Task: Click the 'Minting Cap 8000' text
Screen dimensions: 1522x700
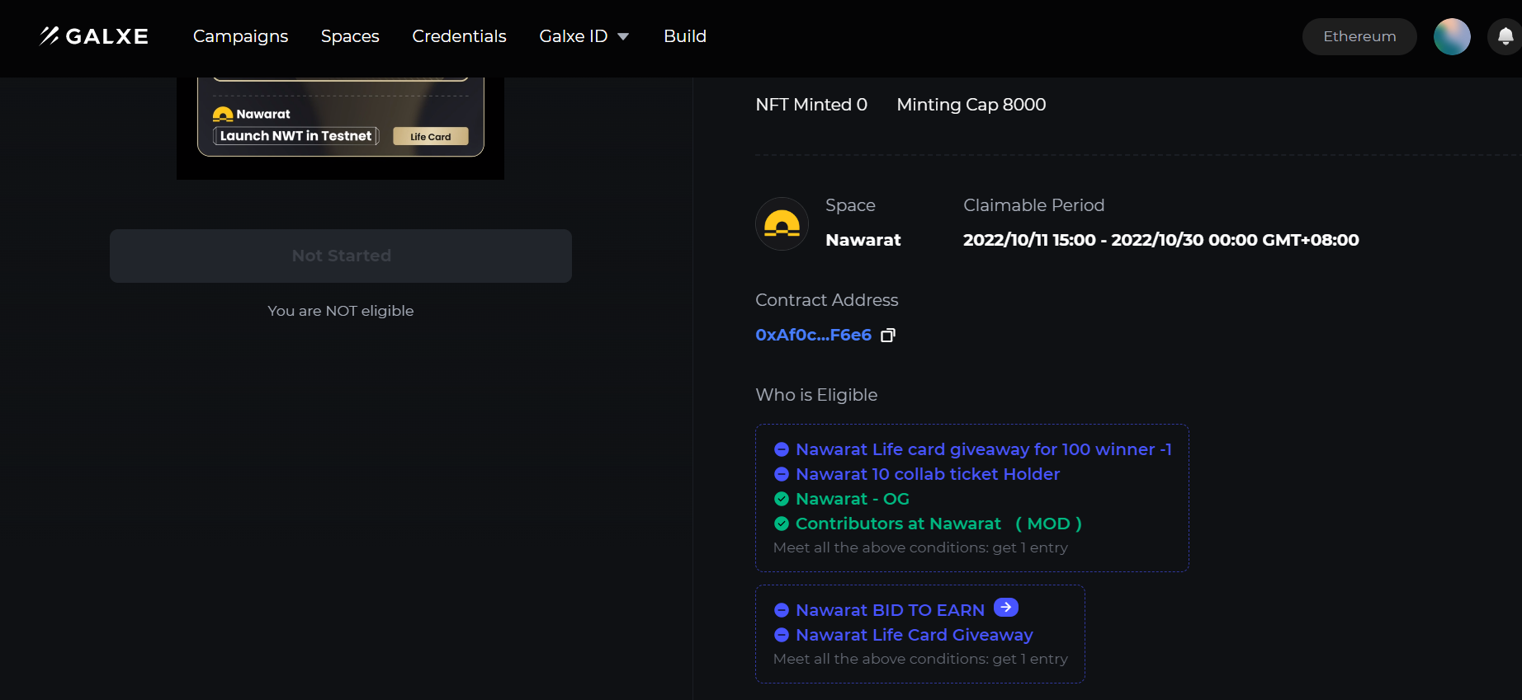Action: pos(971,105)
